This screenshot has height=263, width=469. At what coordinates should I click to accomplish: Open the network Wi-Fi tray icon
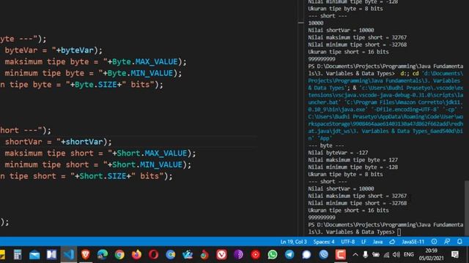pos(386,255)
